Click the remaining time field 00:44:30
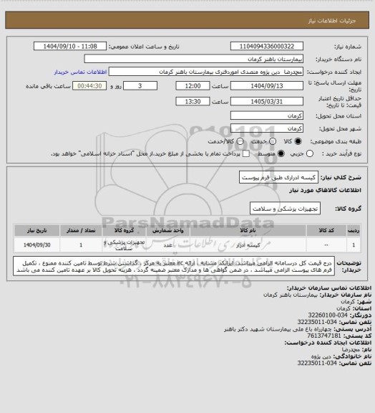The image size is (375, 413). (89, 86)
